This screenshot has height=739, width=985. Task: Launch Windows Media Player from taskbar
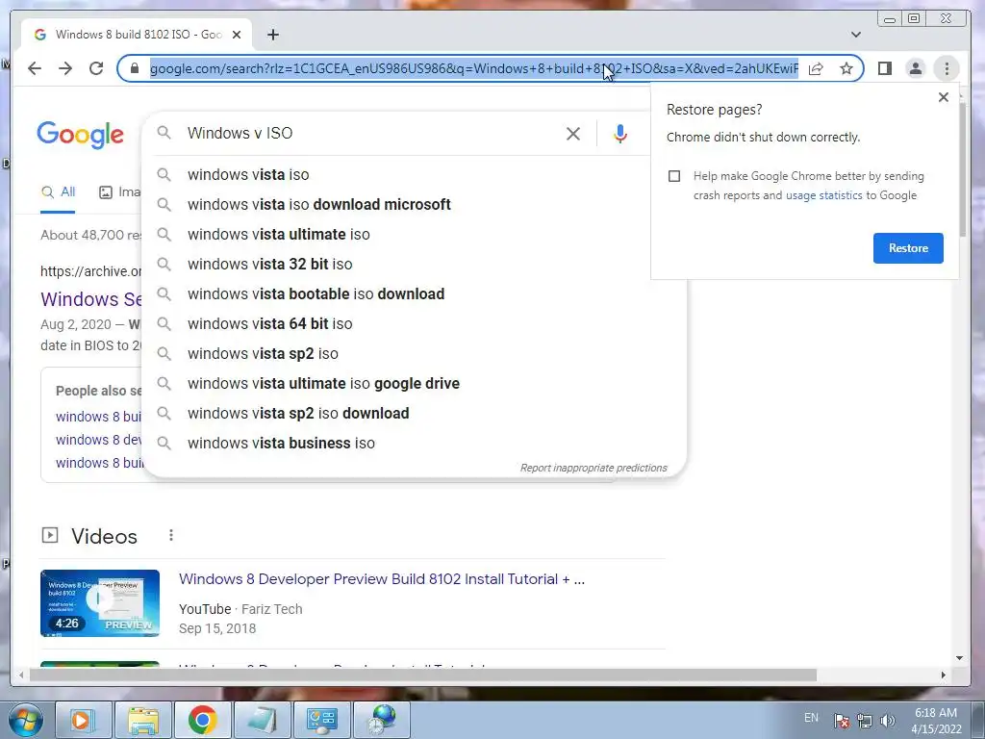[83, 720]
